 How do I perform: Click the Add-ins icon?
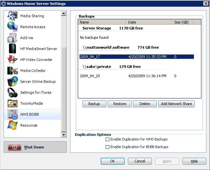12,38
